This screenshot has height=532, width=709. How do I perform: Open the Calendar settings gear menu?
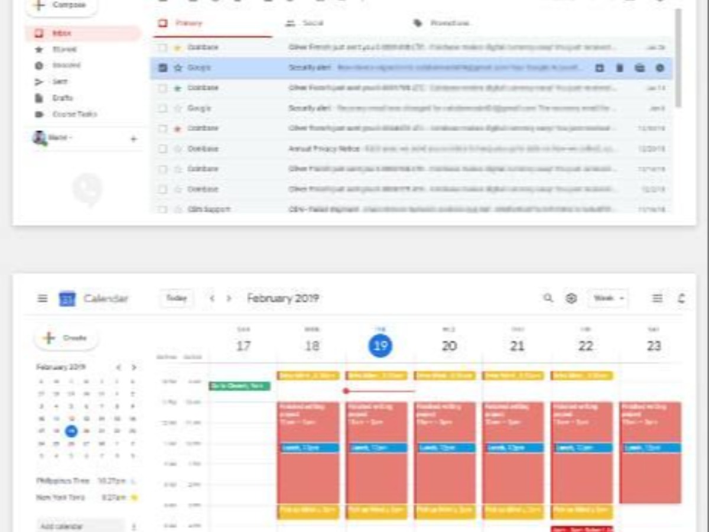click(x=571, y=299)
